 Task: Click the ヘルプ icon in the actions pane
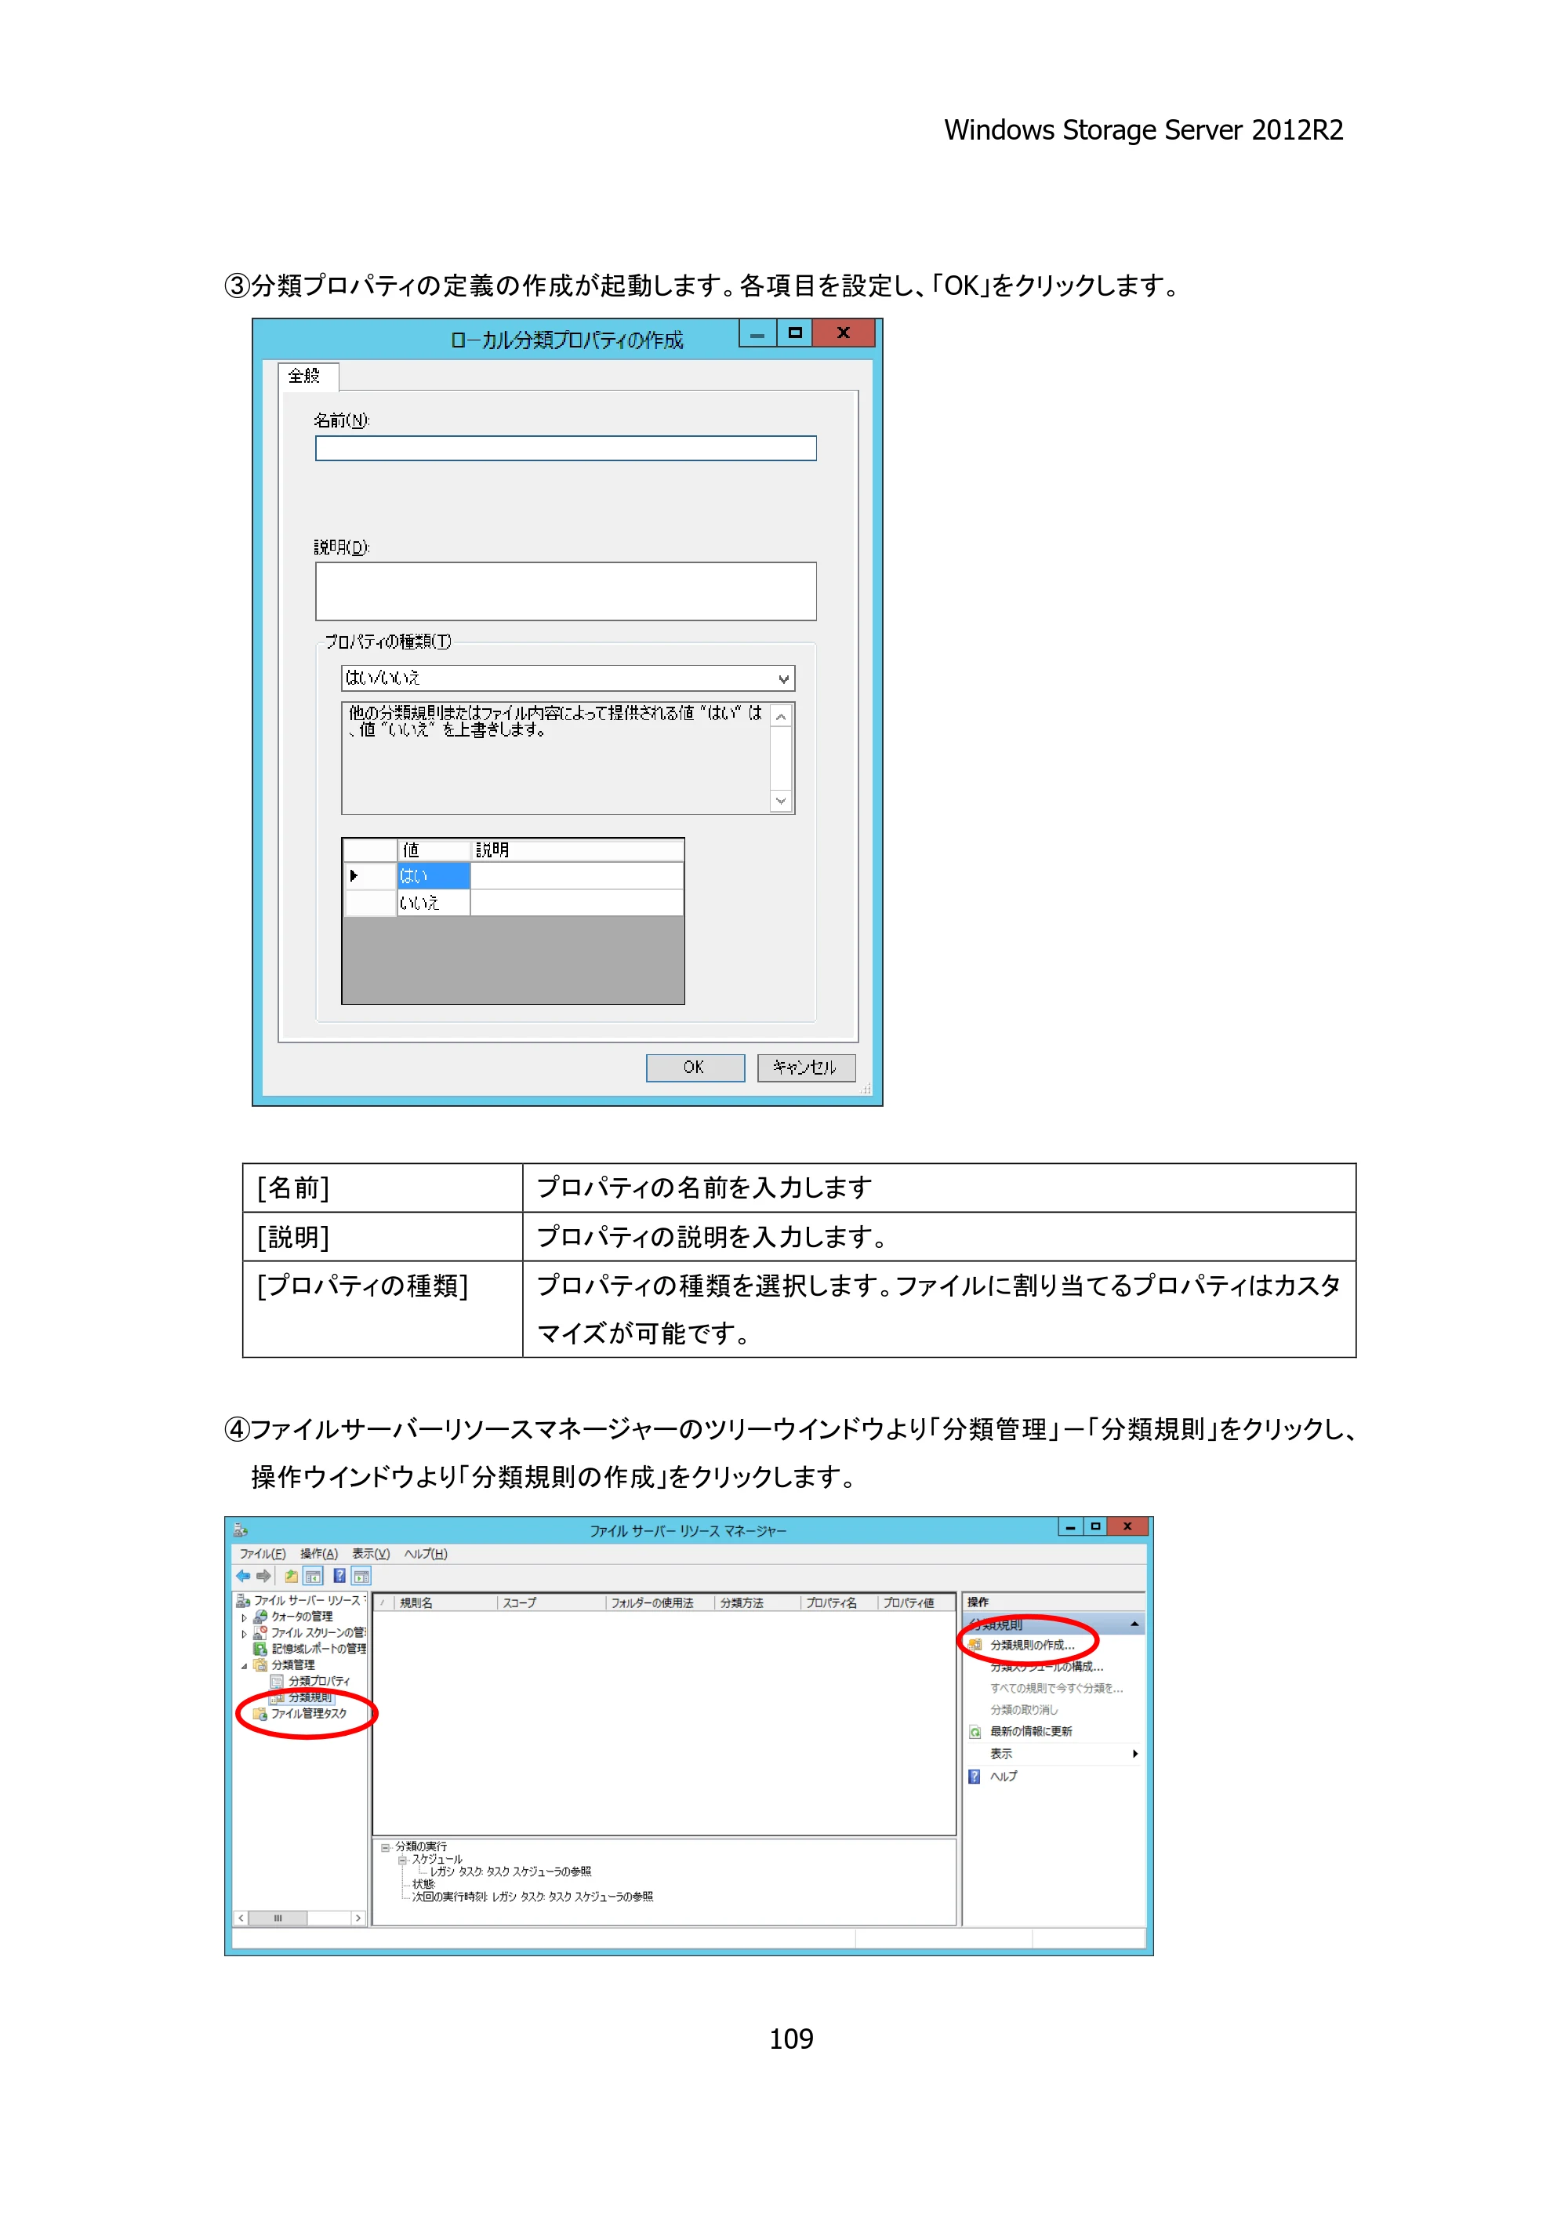[975, 1777]
